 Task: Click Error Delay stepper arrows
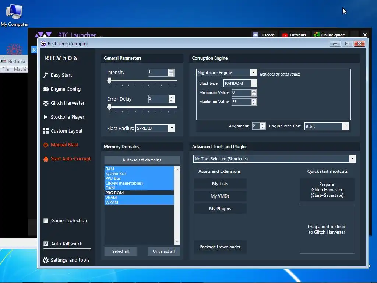[x=172, y=99]
